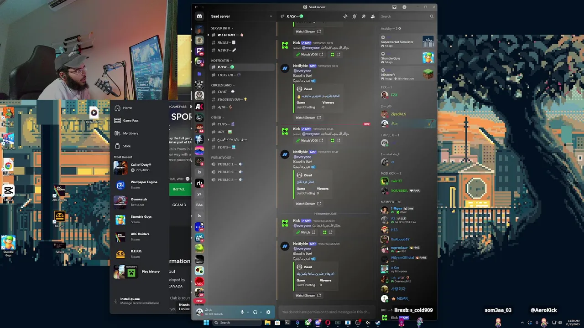The image size is (584, 328).
Task: Open activity settings gear next to Activity
Action: (x=401, y=28)
